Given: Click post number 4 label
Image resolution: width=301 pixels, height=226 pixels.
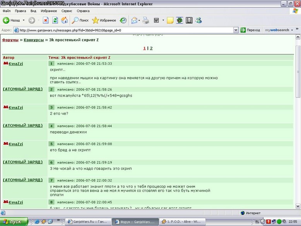Looking at the screenshot, I should [x=51, y=126].
